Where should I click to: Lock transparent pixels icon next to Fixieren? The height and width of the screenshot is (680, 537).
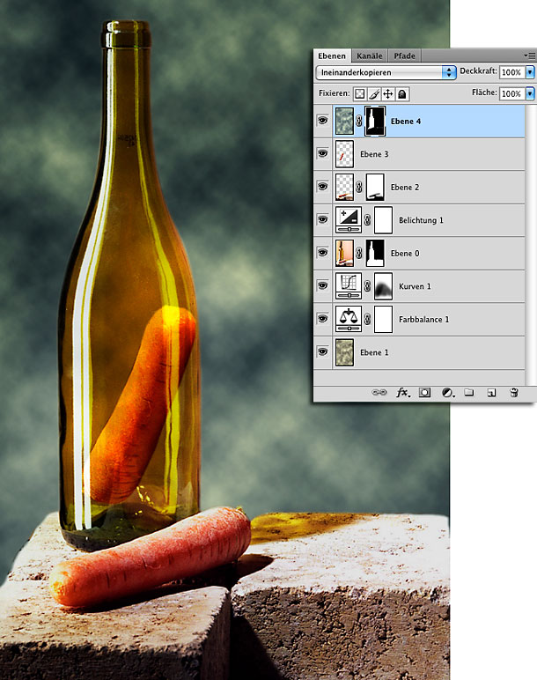[x=359, y=93]
